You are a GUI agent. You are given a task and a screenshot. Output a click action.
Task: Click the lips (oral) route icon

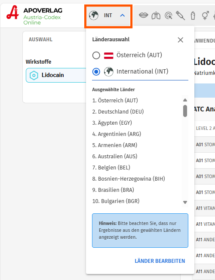pos(143,15)
